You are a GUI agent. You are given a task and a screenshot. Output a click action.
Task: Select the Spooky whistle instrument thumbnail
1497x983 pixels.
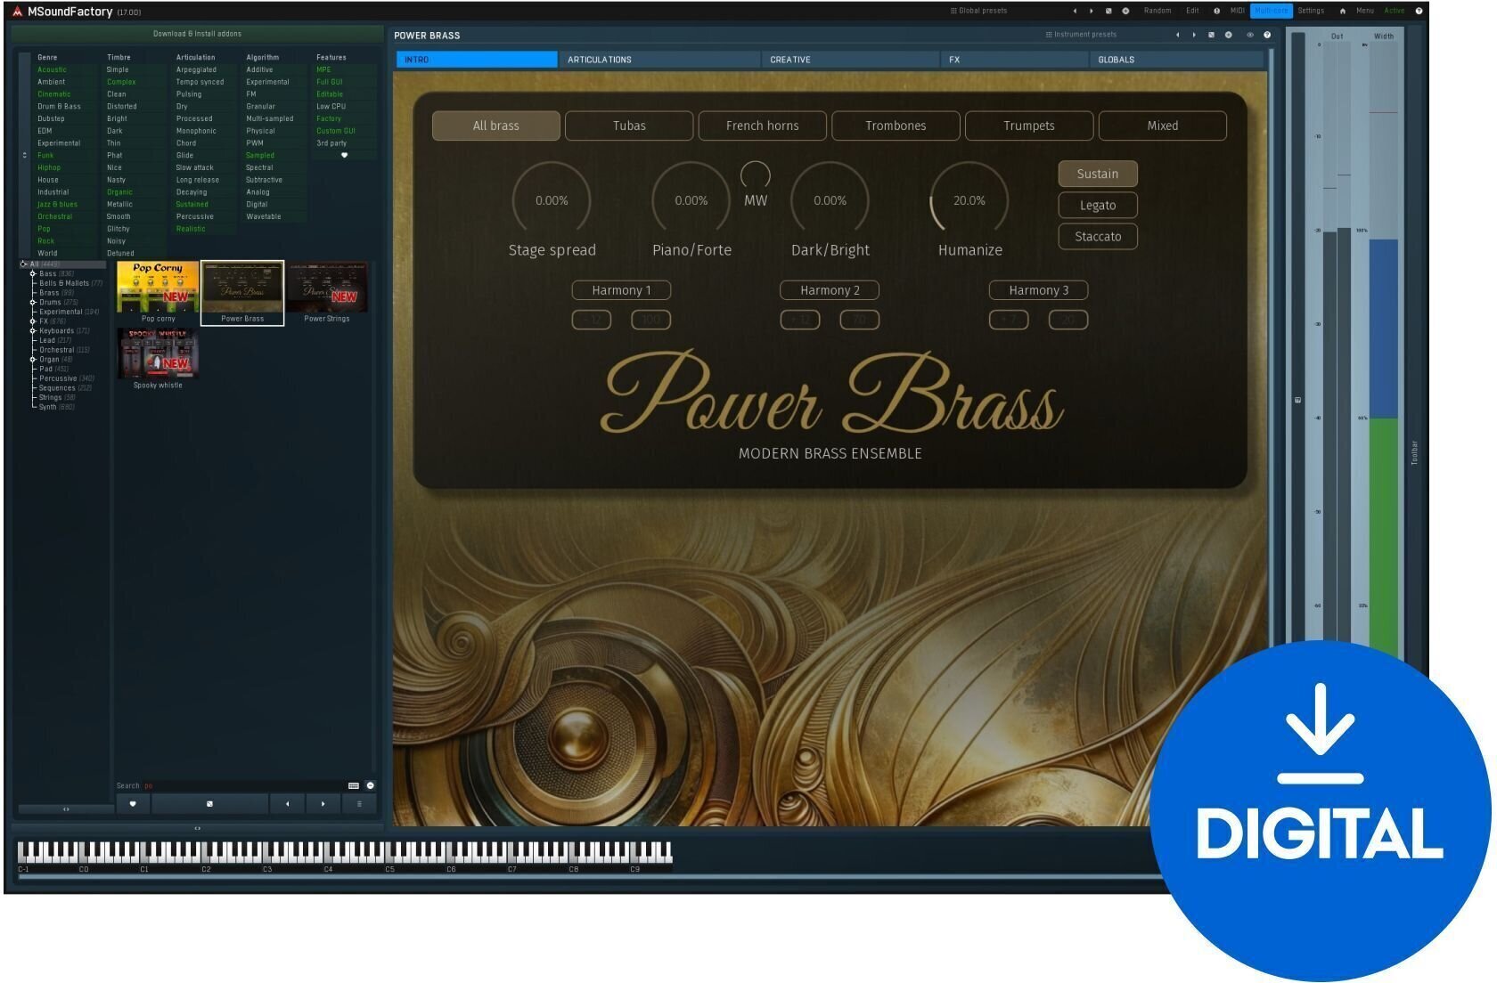158,353
